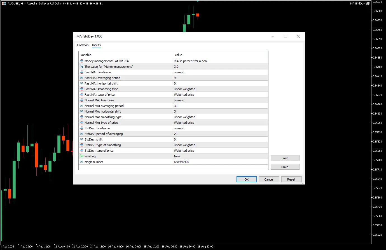Edit the magic number value 648950400
The image size is (386, 250).
click(x=221, y=162)
